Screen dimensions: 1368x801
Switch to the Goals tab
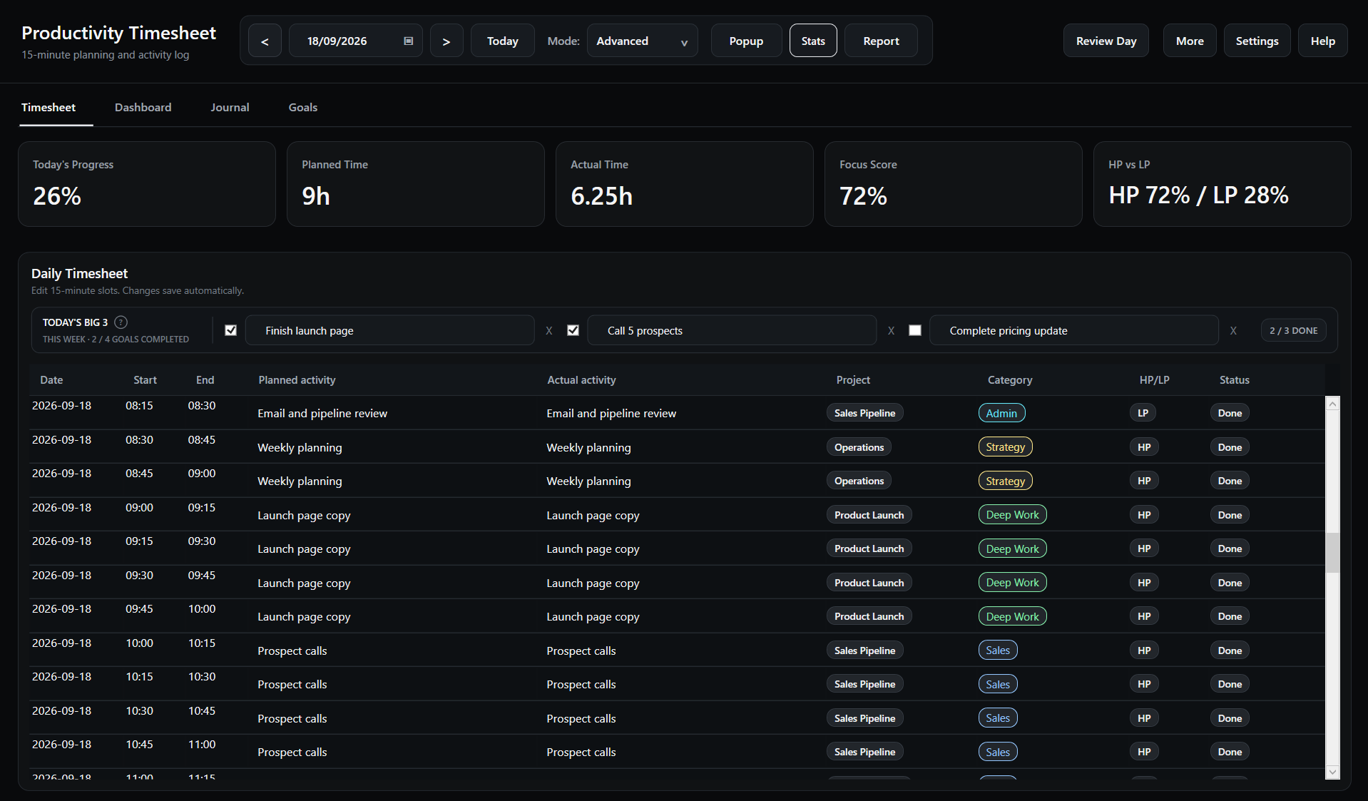click(x=303, y=107)
